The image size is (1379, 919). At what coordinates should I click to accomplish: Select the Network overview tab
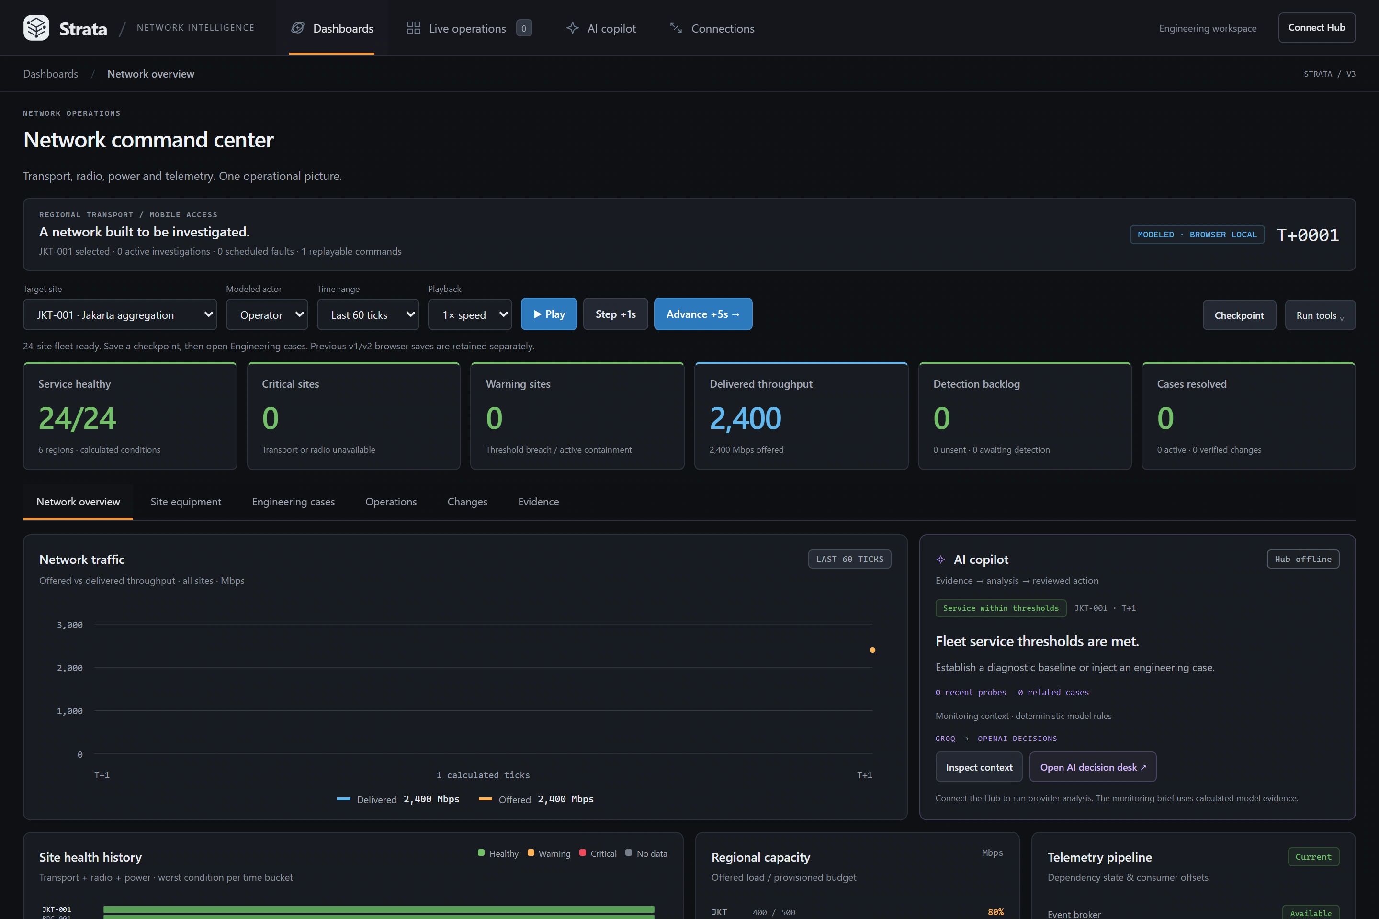click(78, 502)
